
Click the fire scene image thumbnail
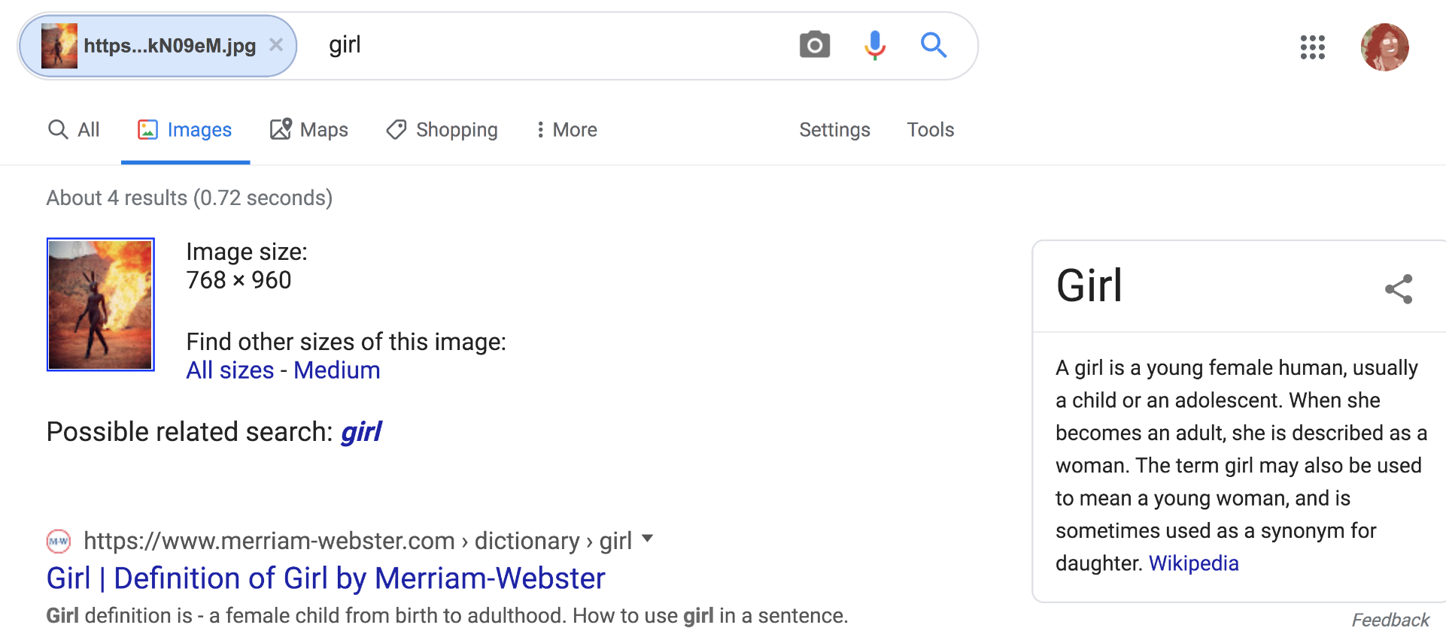click(101, 304)
